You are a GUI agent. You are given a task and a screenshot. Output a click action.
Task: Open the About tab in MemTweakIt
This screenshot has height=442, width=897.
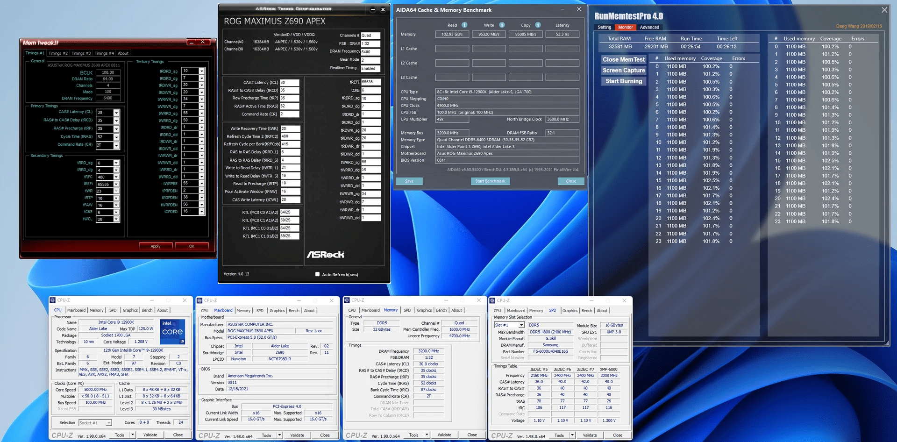[123, 53]
